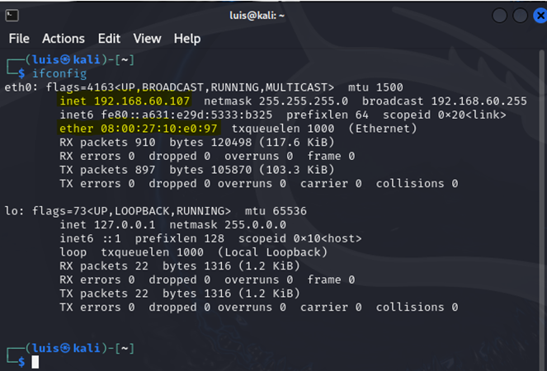Image resolution: width=547 pixels, height=371 pixels.
Task: Click the minimize window circle button
Action: (x=499, y=16)
